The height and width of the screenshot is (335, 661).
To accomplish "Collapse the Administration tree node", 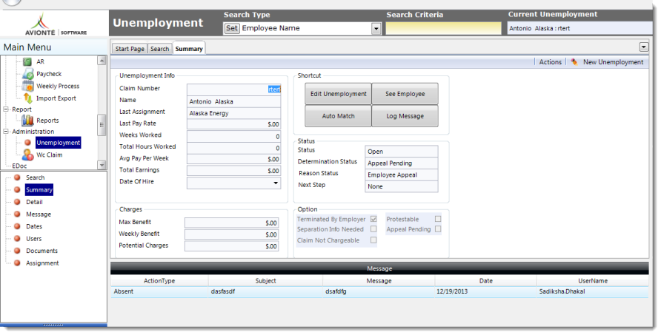I will (x=6, y=132).
